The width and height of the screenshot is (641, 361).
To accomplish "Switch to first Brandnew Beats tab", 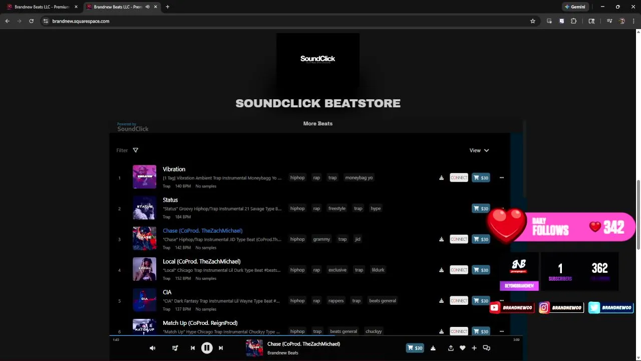I will 42,7.
